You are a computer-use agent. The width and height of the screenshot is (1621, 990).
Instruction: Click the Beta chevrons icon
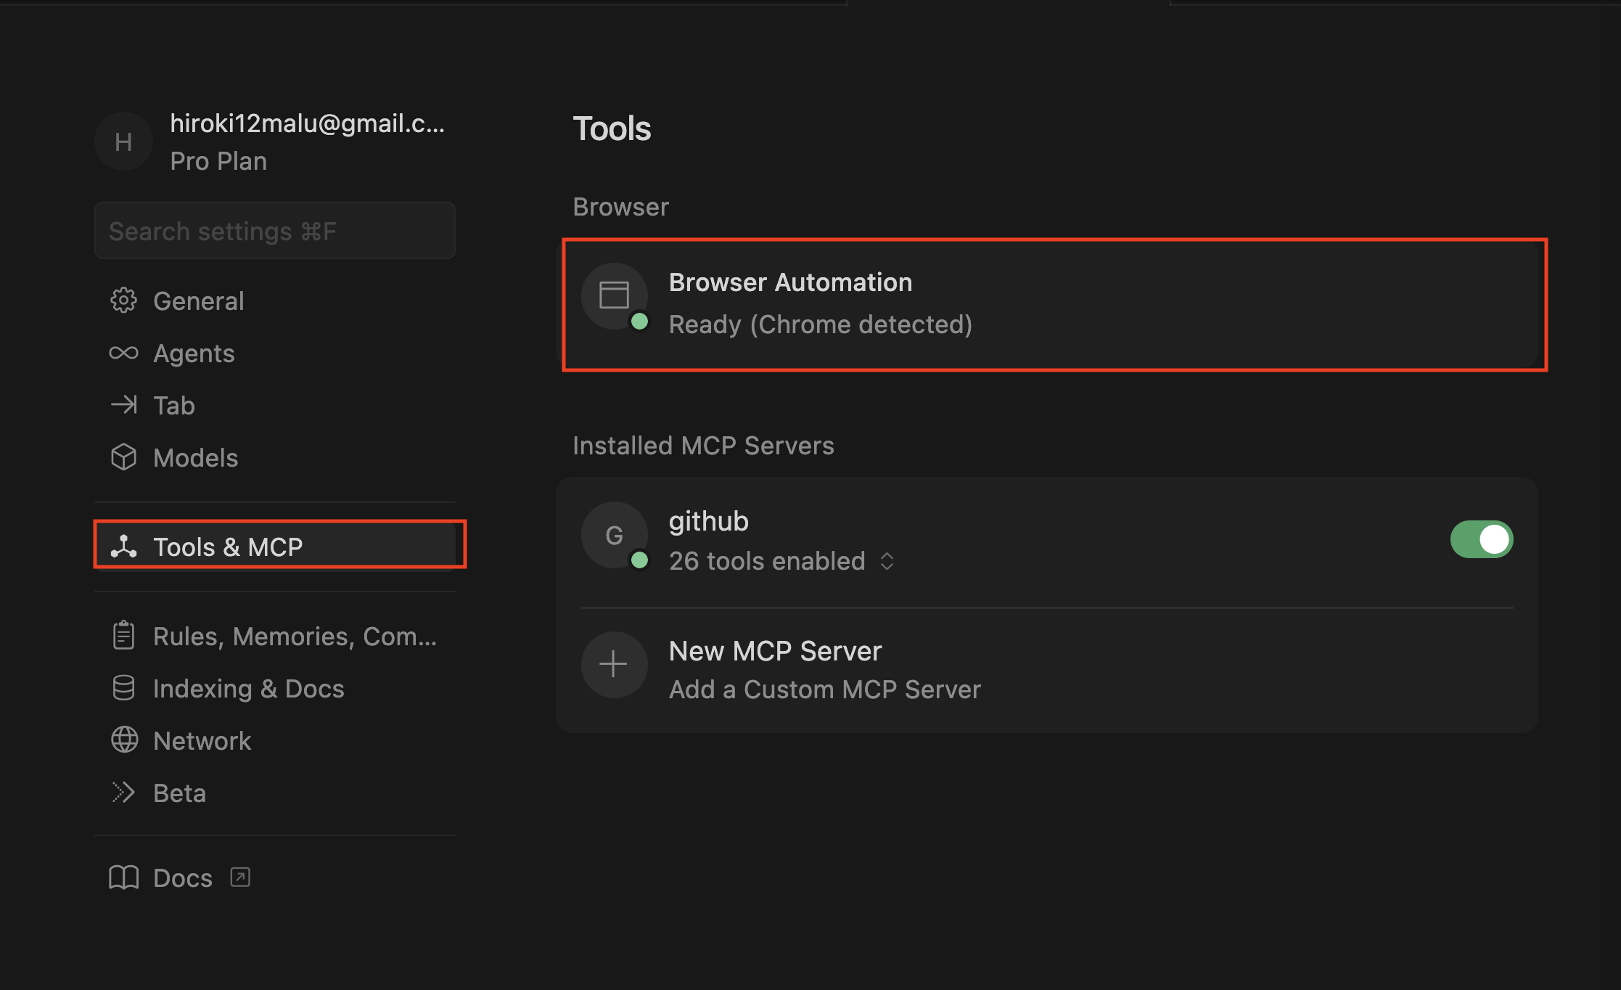coord(123,793)
